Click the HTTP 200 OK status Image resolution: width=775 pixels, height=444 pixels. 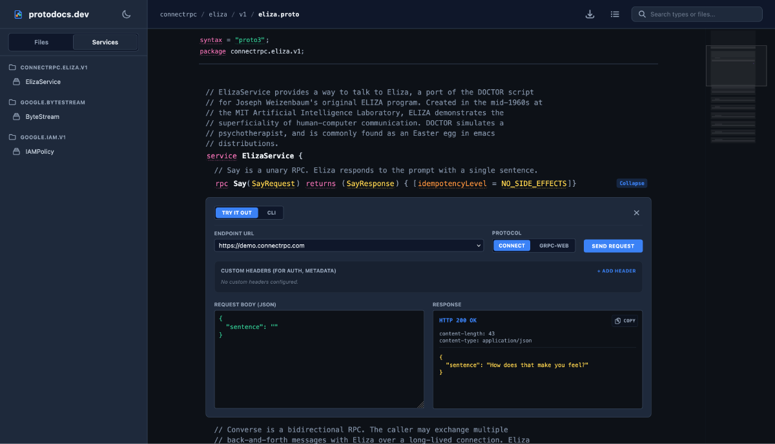pyautogui.click(x=458, y=321)
